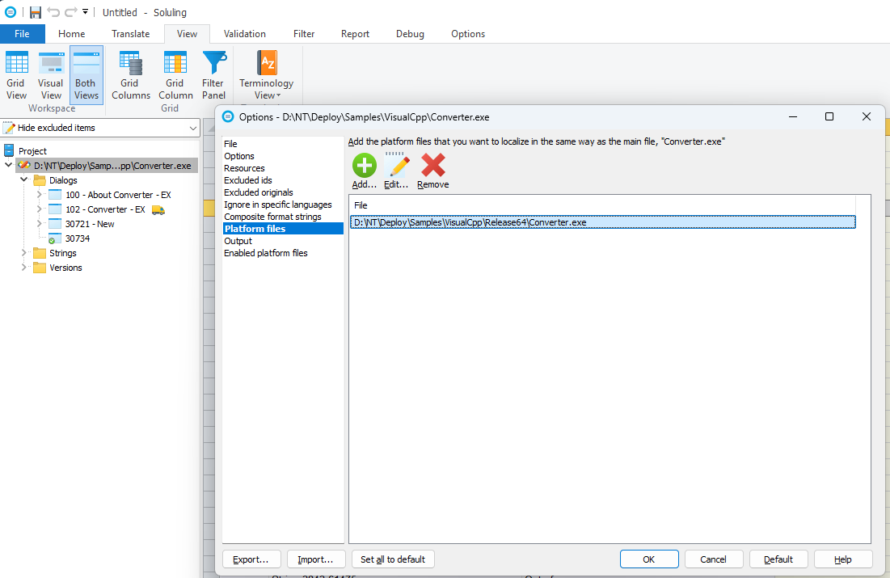Expand the Versions folder node
The image size is (890, 578).
[x=24, y=268]
